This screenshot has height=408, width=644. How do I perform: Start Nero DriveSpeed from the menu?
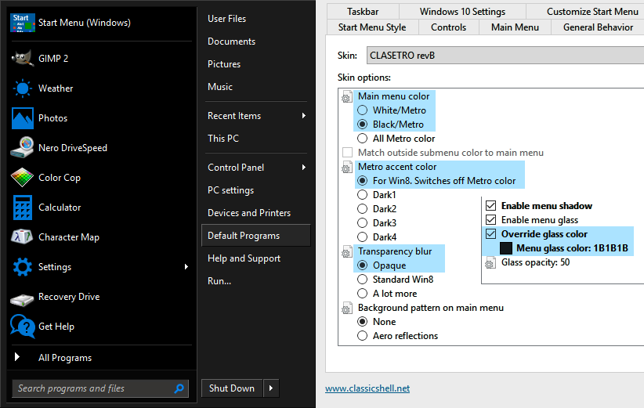coord(23,148)
